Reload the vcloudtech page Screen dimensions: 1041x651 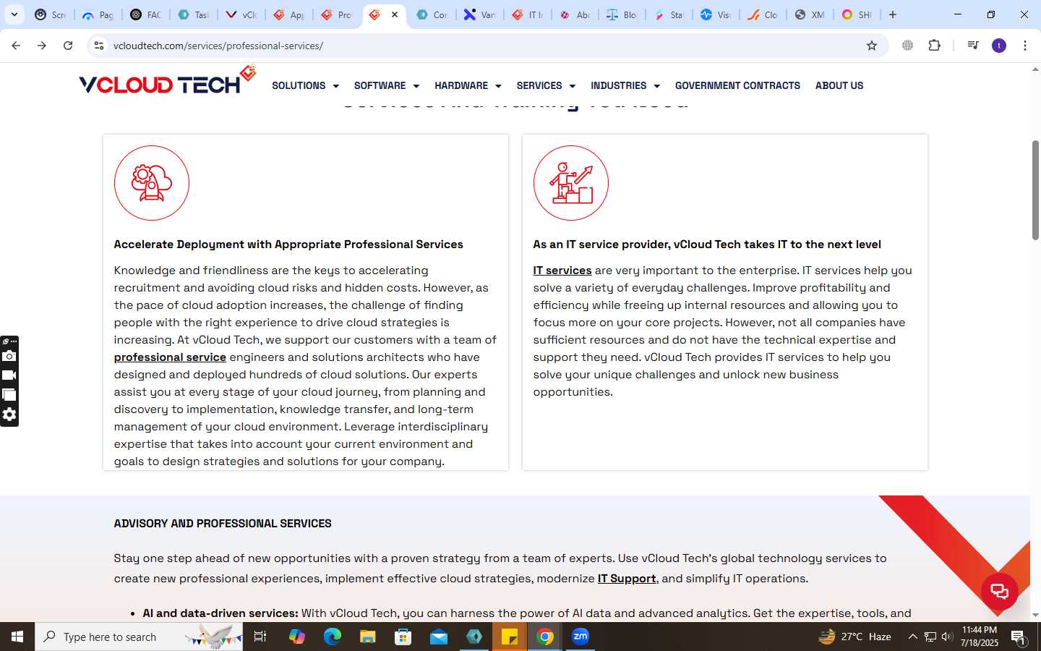68,46
